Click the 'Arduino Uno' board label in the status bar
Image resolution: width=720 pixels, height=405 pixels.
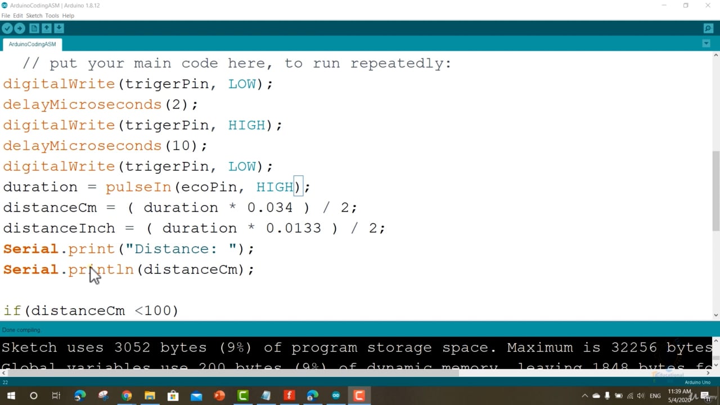[x=697, y=382]
